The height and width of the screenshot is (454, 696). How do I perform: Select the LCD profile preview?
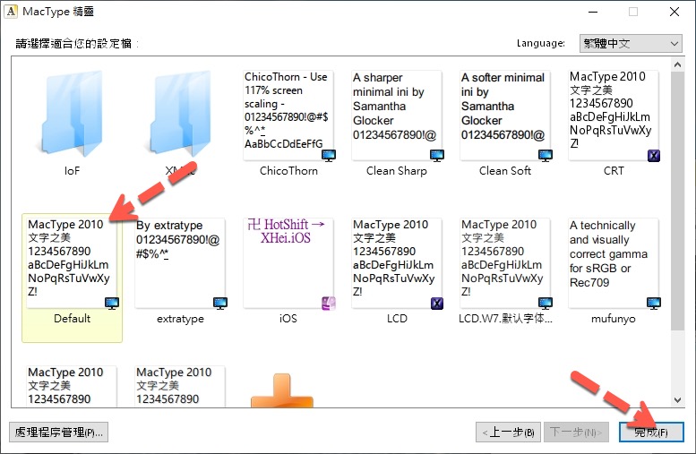397,262
